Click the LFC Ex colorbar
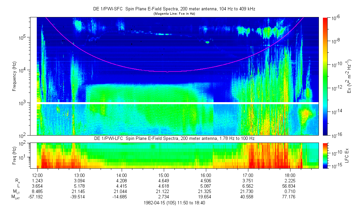 click(325, 155)
